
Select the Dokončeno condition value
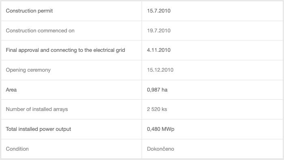click(x=161, y=149)
